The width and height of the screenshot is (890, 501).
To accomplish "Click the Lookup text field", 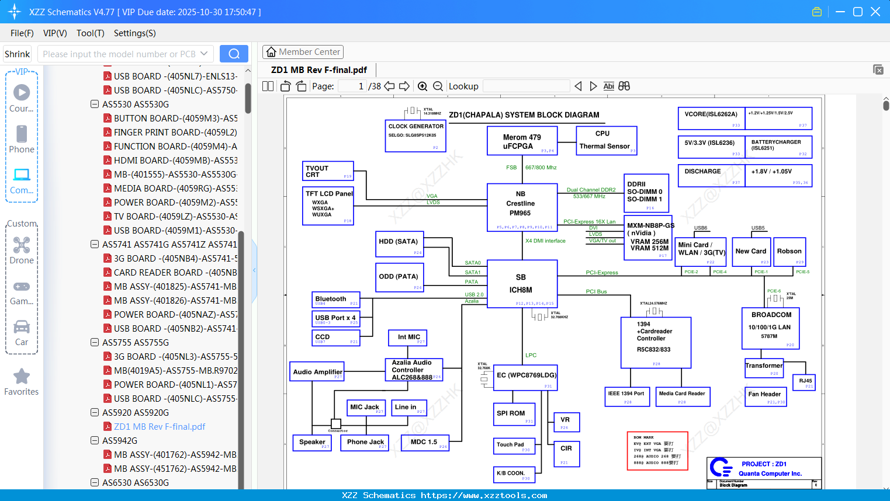I will coord(527,86).
